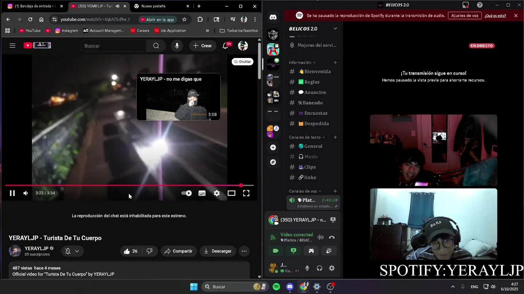Click Ajustes de voz in Discord banner
The height and width of the screenshot is (294, 524).
pos(465,16)
